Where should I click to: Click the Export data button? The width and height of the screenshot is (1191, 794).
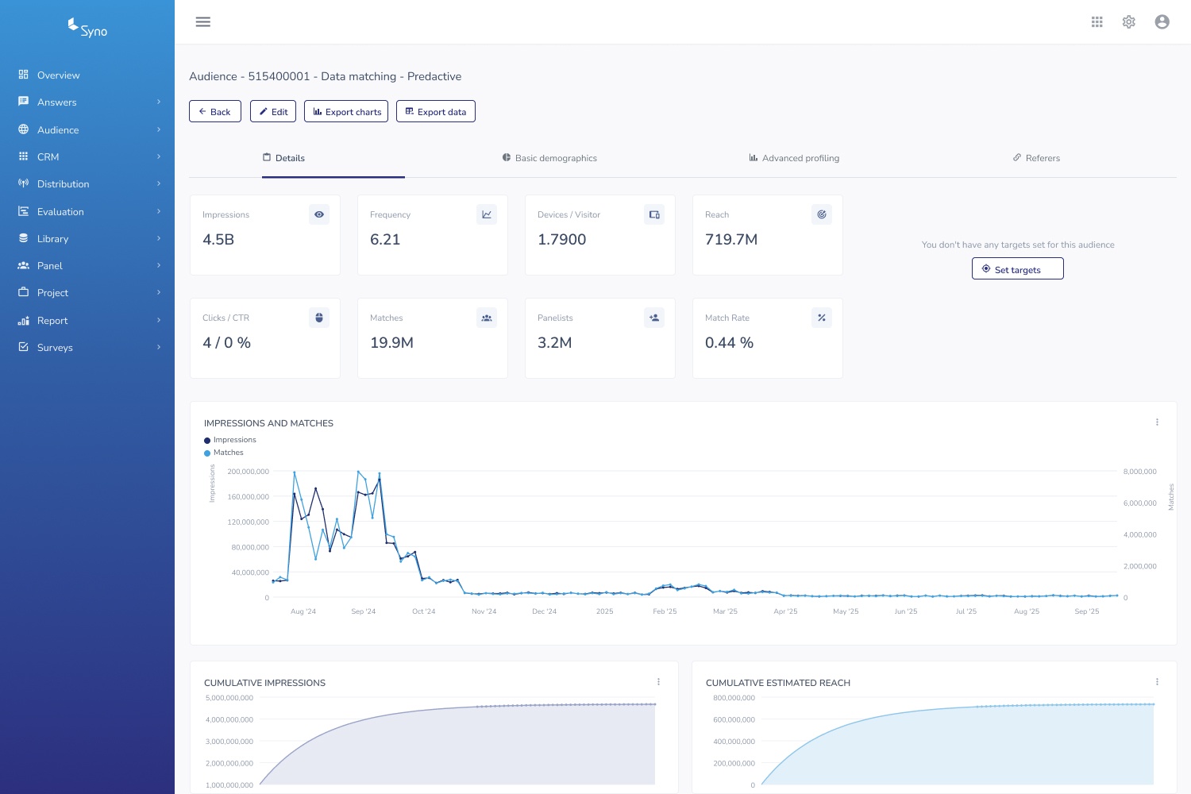pos(436,111)
